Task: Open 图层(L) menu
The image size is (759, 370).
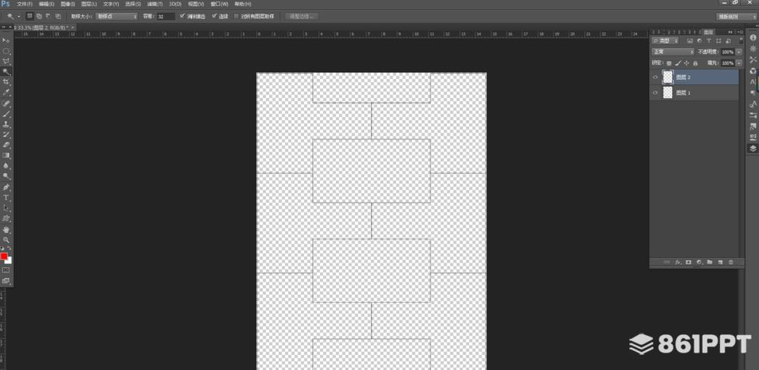Action: click(89, 4)
